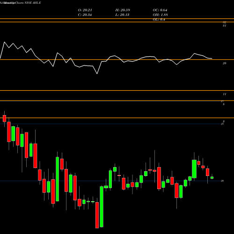Select the low value L: 20.13
Viewport: 234px width, 234px height.
pos(122,15)
